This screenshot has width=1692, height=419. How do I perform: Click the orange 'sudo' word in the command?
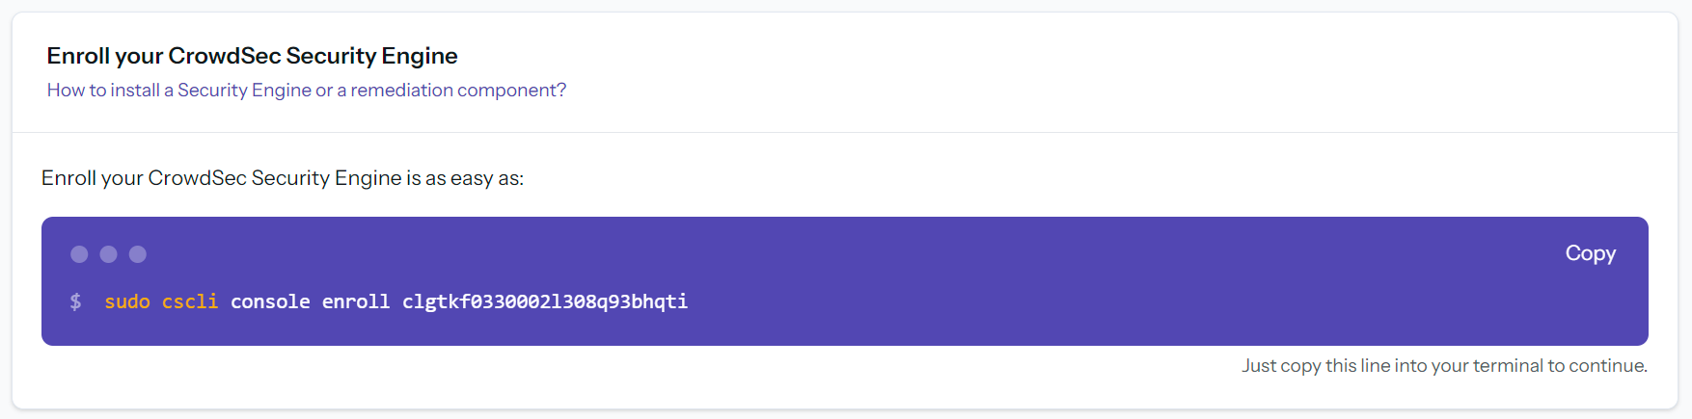click(127, 301)
